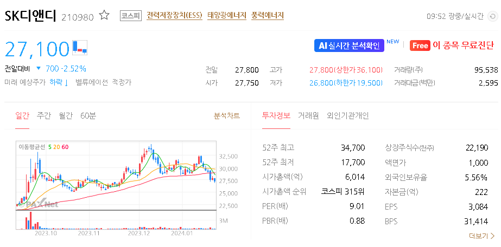Open the 분석차트 link
Screen dimensions: 501x247
[227, 115]
